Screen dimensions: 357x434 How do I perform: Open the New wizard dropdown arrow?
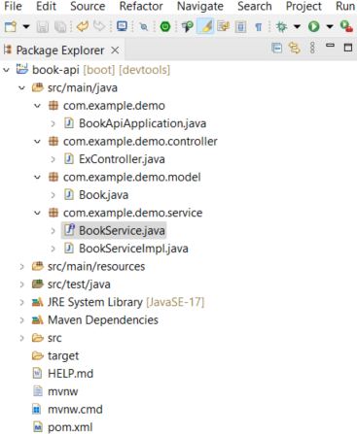click(26, 26)
